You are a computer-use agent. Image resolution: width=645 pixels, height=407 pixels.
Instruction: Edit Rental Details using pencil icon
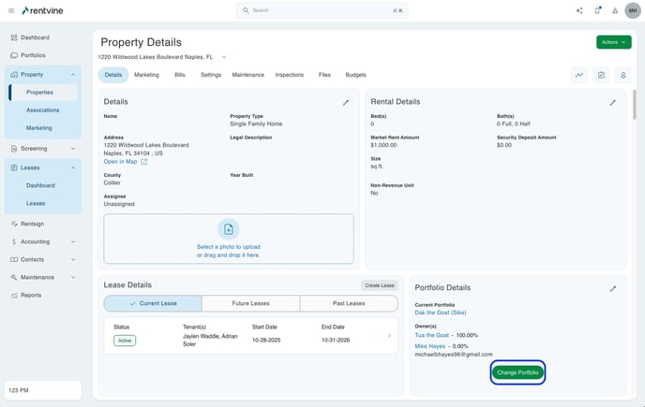click(x=612, y=102)
